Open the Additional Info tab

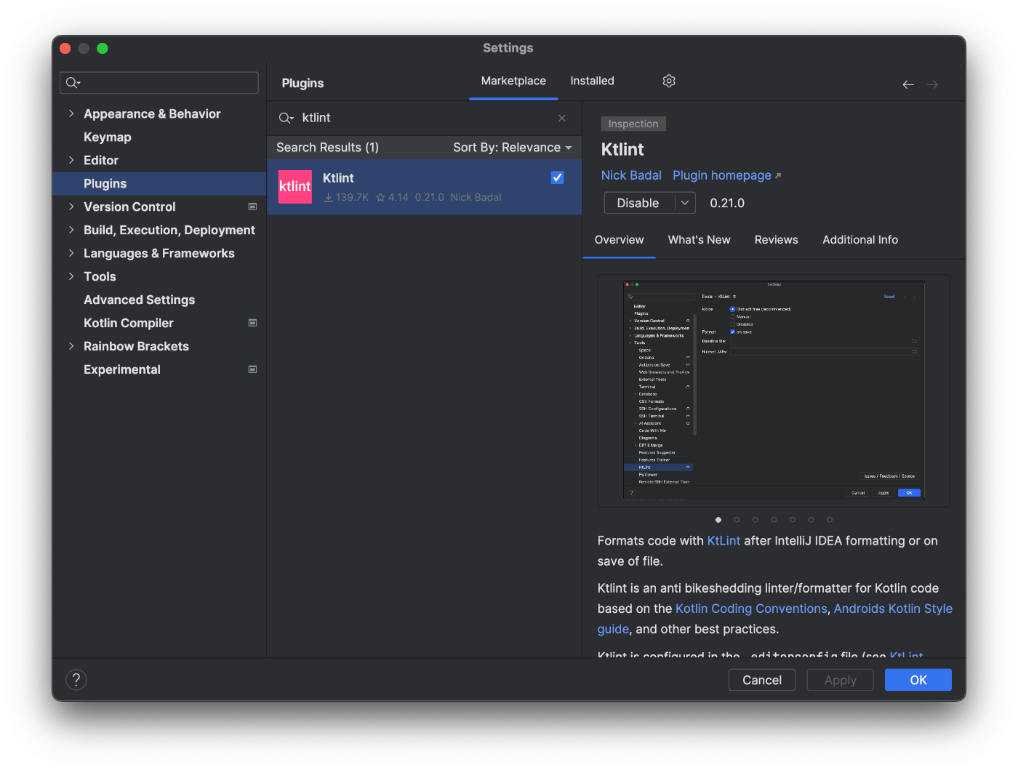[x=860, y=240]
